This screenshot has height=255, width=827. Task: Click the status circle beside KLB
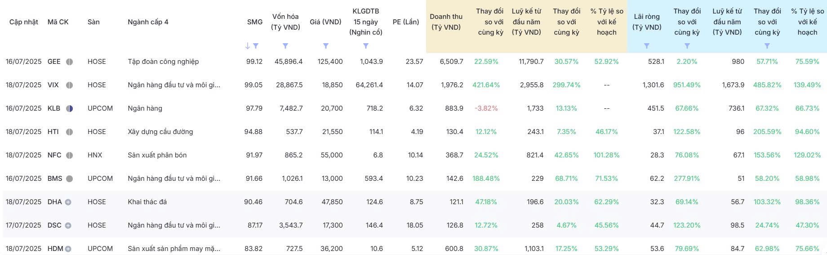(69, 108)
